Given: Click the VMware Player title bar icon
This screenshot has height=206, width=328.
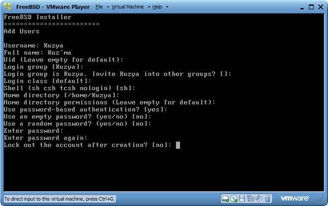Looking at the screenshot, I should coord(7,7).
